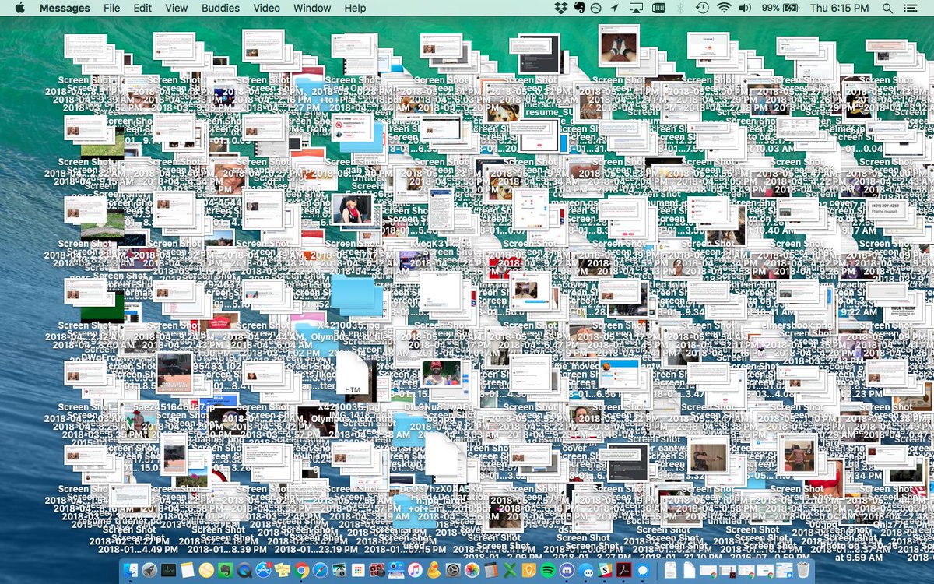This screenshot has width=934, height=584.
Task: Open Adobe Acrobat from the Dock
Action: point(623,570)
